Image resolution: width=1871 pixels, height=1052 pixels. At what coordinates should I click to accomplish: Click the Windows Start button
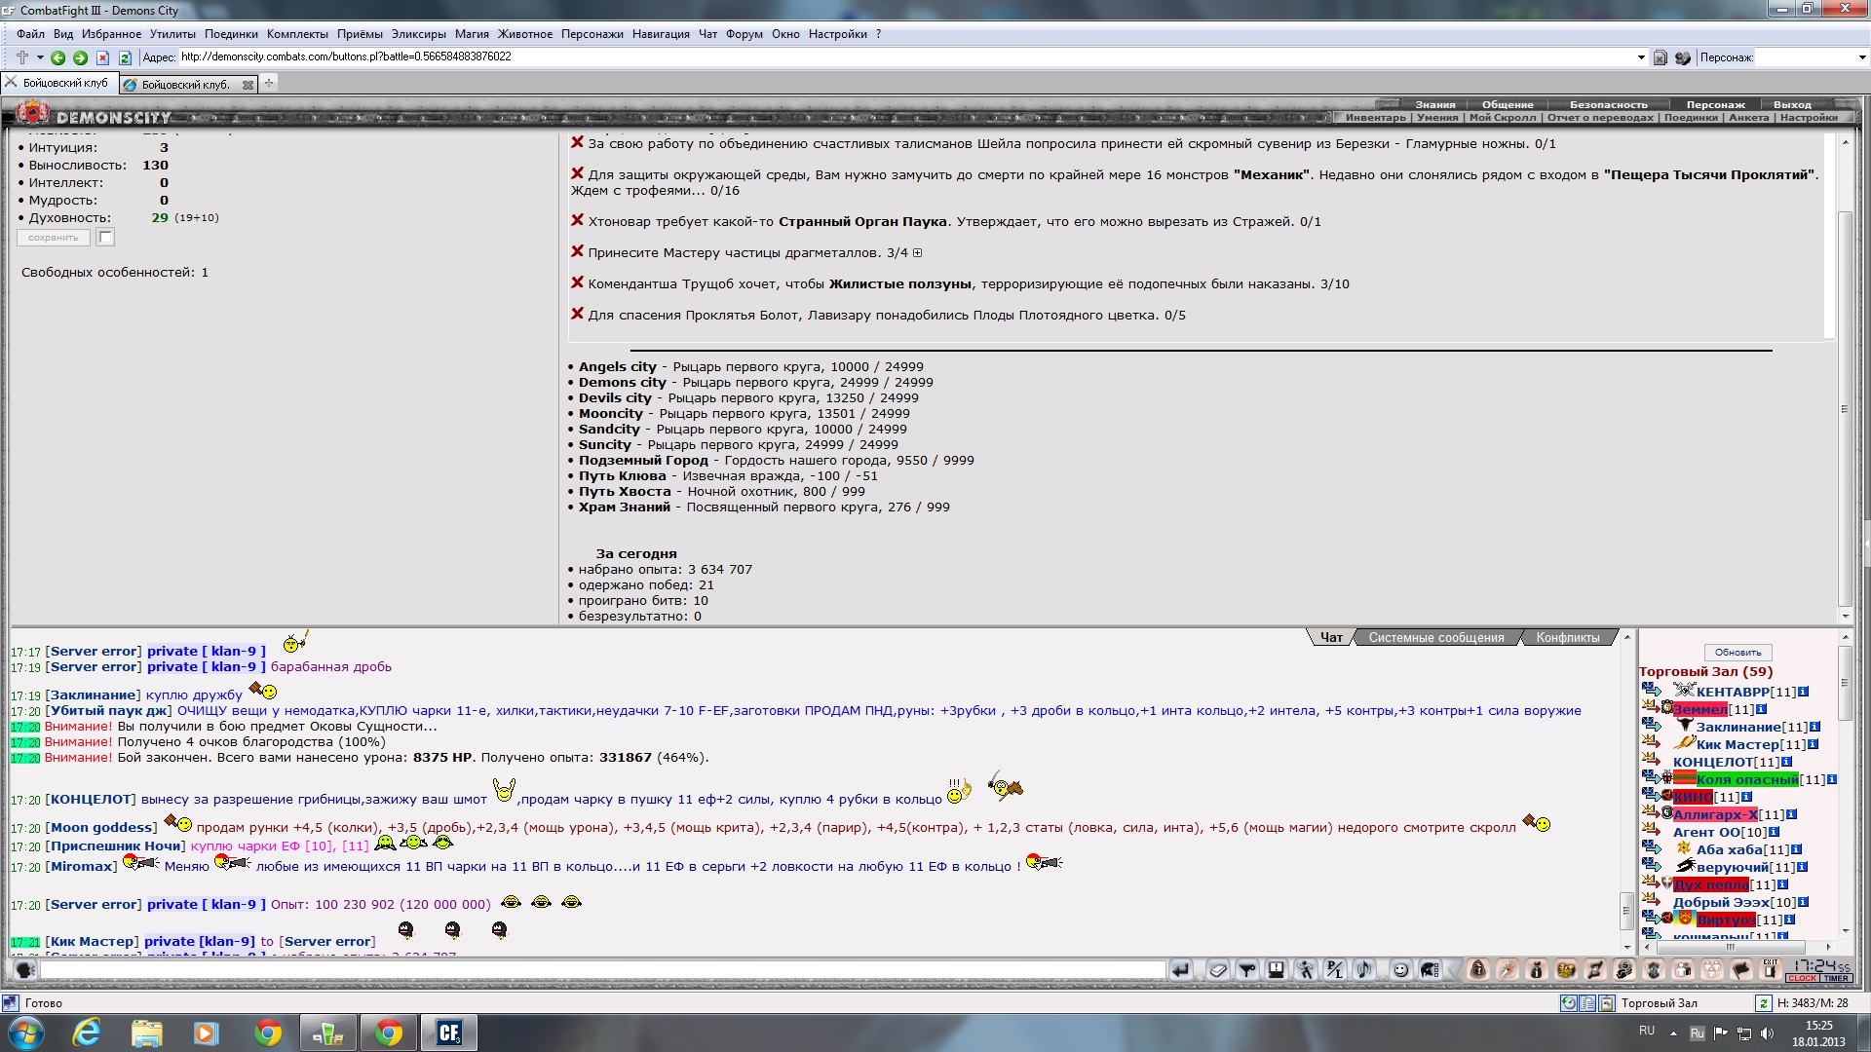click(26, 1033)
